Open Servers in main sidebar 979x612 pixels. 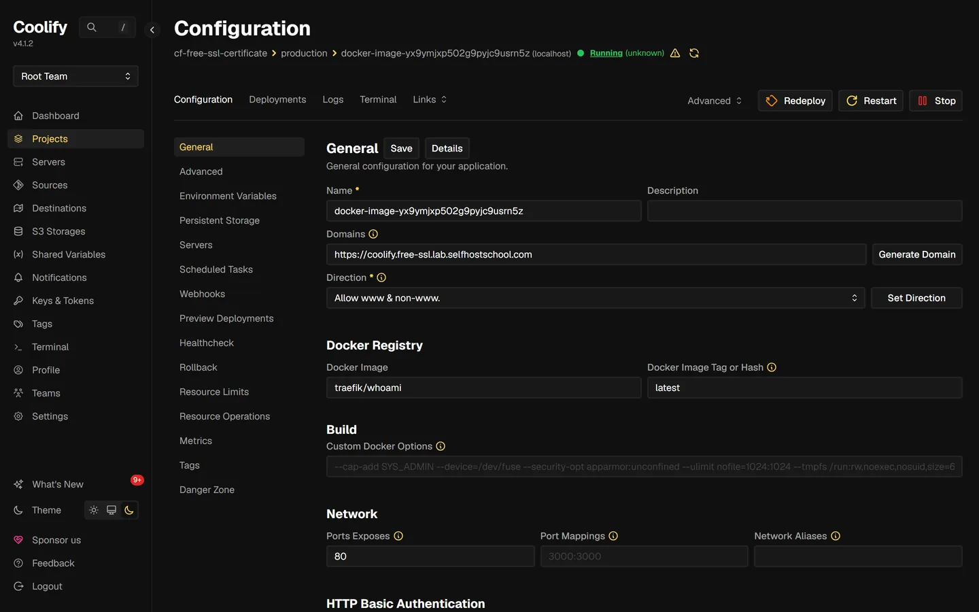coord(75,162)
